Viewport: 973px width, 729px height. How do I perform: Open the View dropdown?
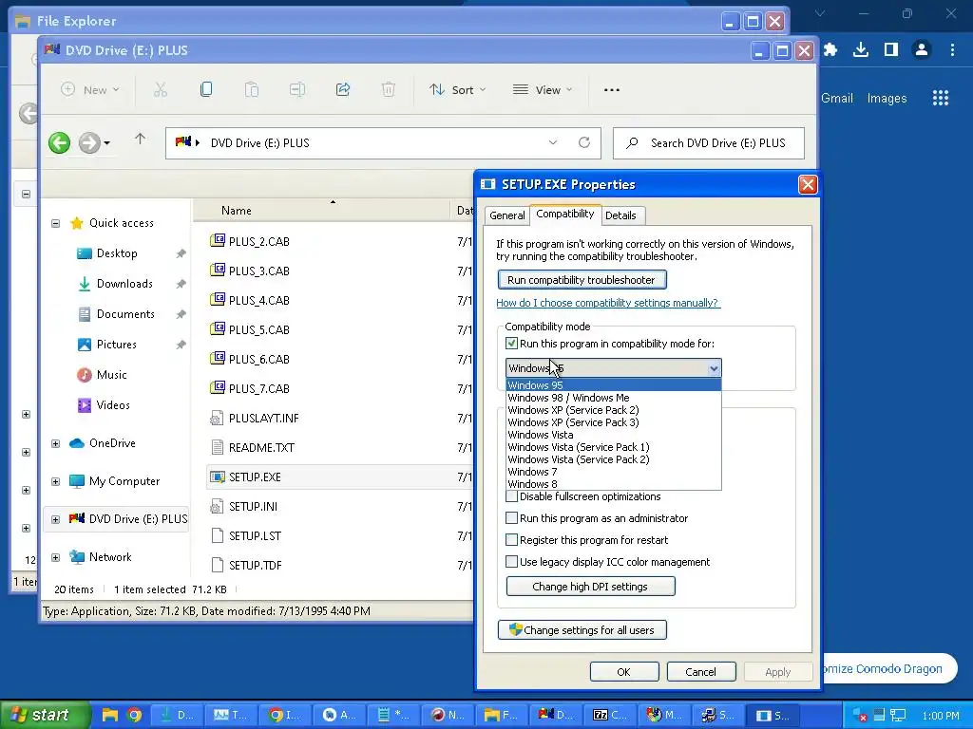pos(543,90)
